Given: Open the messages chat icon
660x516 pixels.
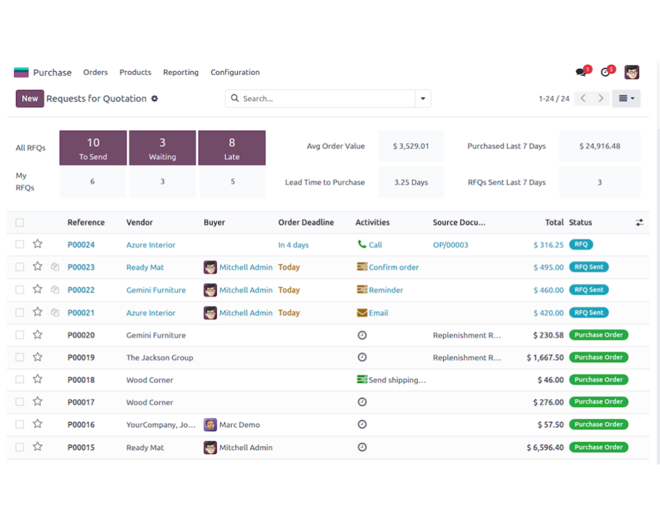Looking at the screenshot, I should [581, 72].
